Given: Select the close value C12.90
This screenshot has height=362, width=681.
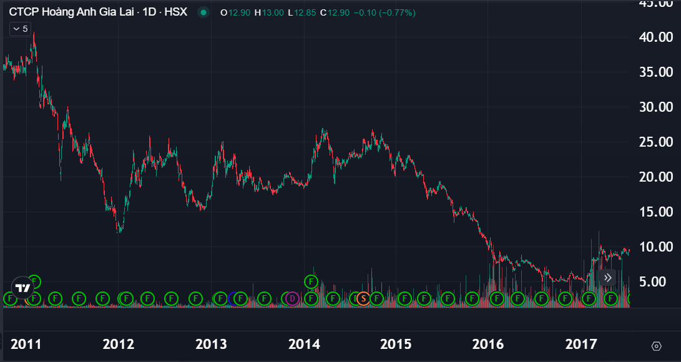Looking at the screenshot, I should (x=335, y=12).
